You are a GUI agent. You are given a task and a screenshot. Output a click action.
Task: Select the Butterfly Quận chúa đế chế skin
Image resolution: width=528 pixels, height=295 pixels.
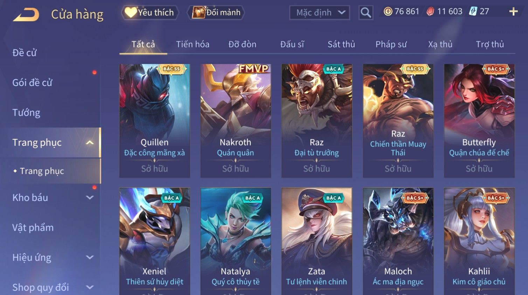[x=479, y=121]
